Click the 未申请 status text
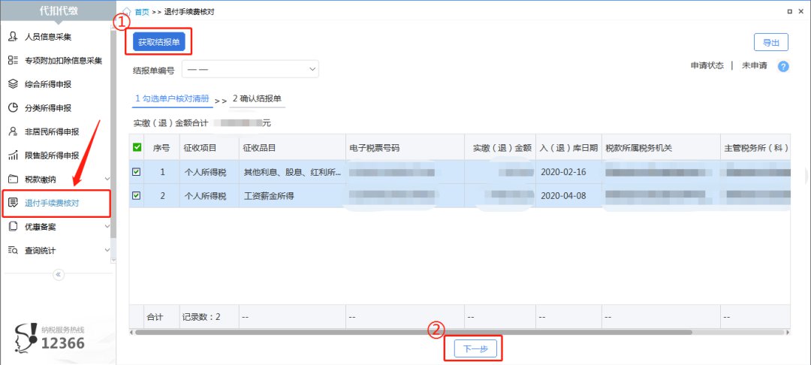 tap(754, 65)
